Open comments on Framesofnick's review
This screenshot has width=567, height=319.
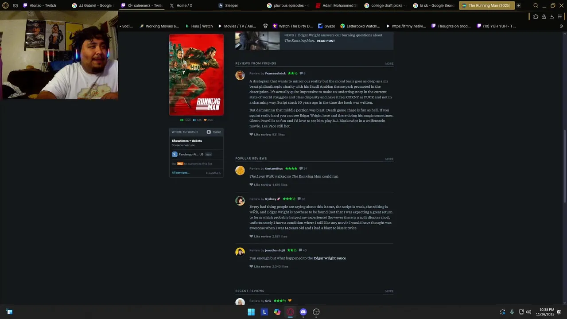click(303, 74)
